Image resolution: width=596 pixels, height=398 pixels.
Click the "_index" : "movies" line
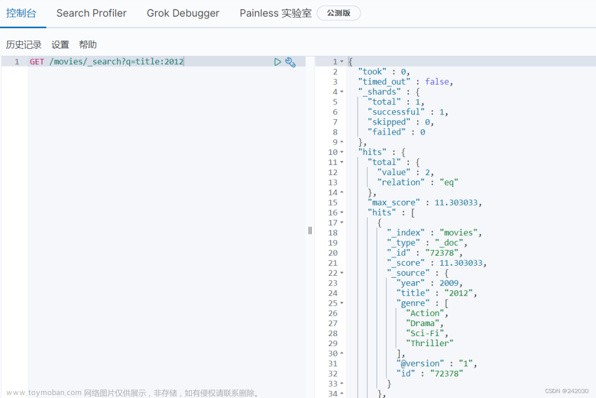(434, 233)
